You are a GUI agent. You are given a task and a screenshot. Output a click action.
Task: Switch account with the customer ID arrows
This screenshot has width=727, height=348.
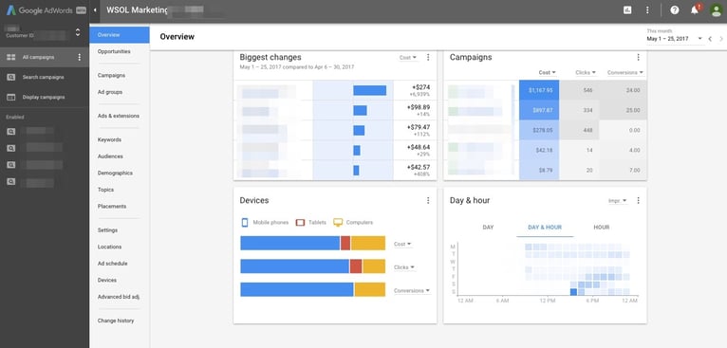(x=78, y=32)
